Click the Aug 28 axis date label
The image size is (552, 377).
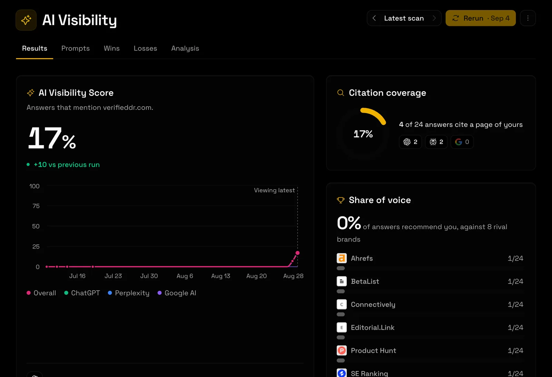pyautogui.click(x=293, y=276)
